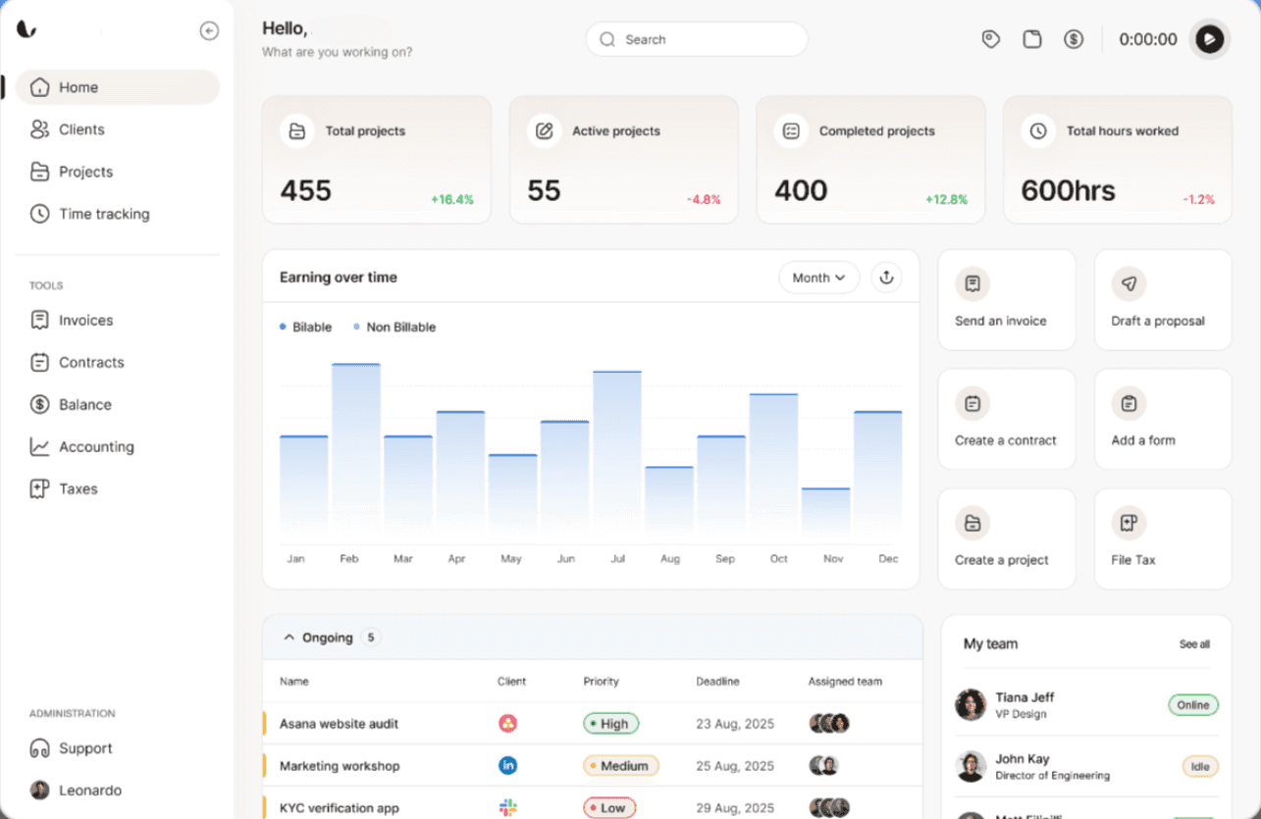Click the Completed projects checklist icon
Screen dimensions: 1261x819
click(791, 130)
